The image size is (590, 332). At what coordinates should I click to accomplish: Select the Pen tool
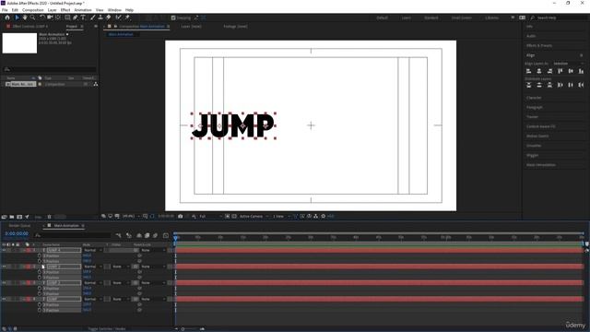tap(76, 18)
